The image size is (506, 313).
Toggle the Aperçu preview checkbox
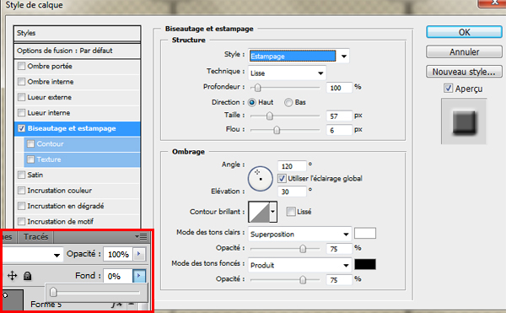(448, 88)
